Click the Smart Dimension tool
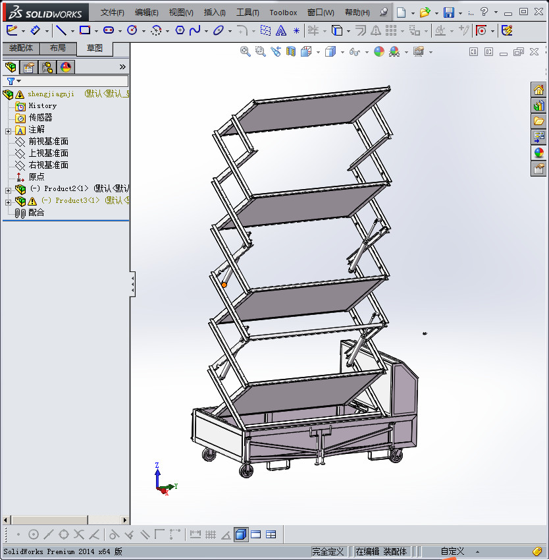 (x=36, y=30)
